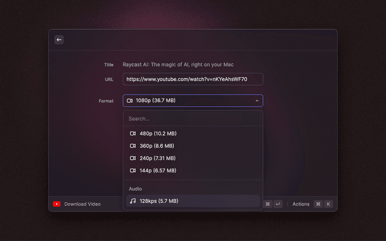This screenshot has height=241, width=386.
Task: Click the video title text
Action: click(178, 64)
